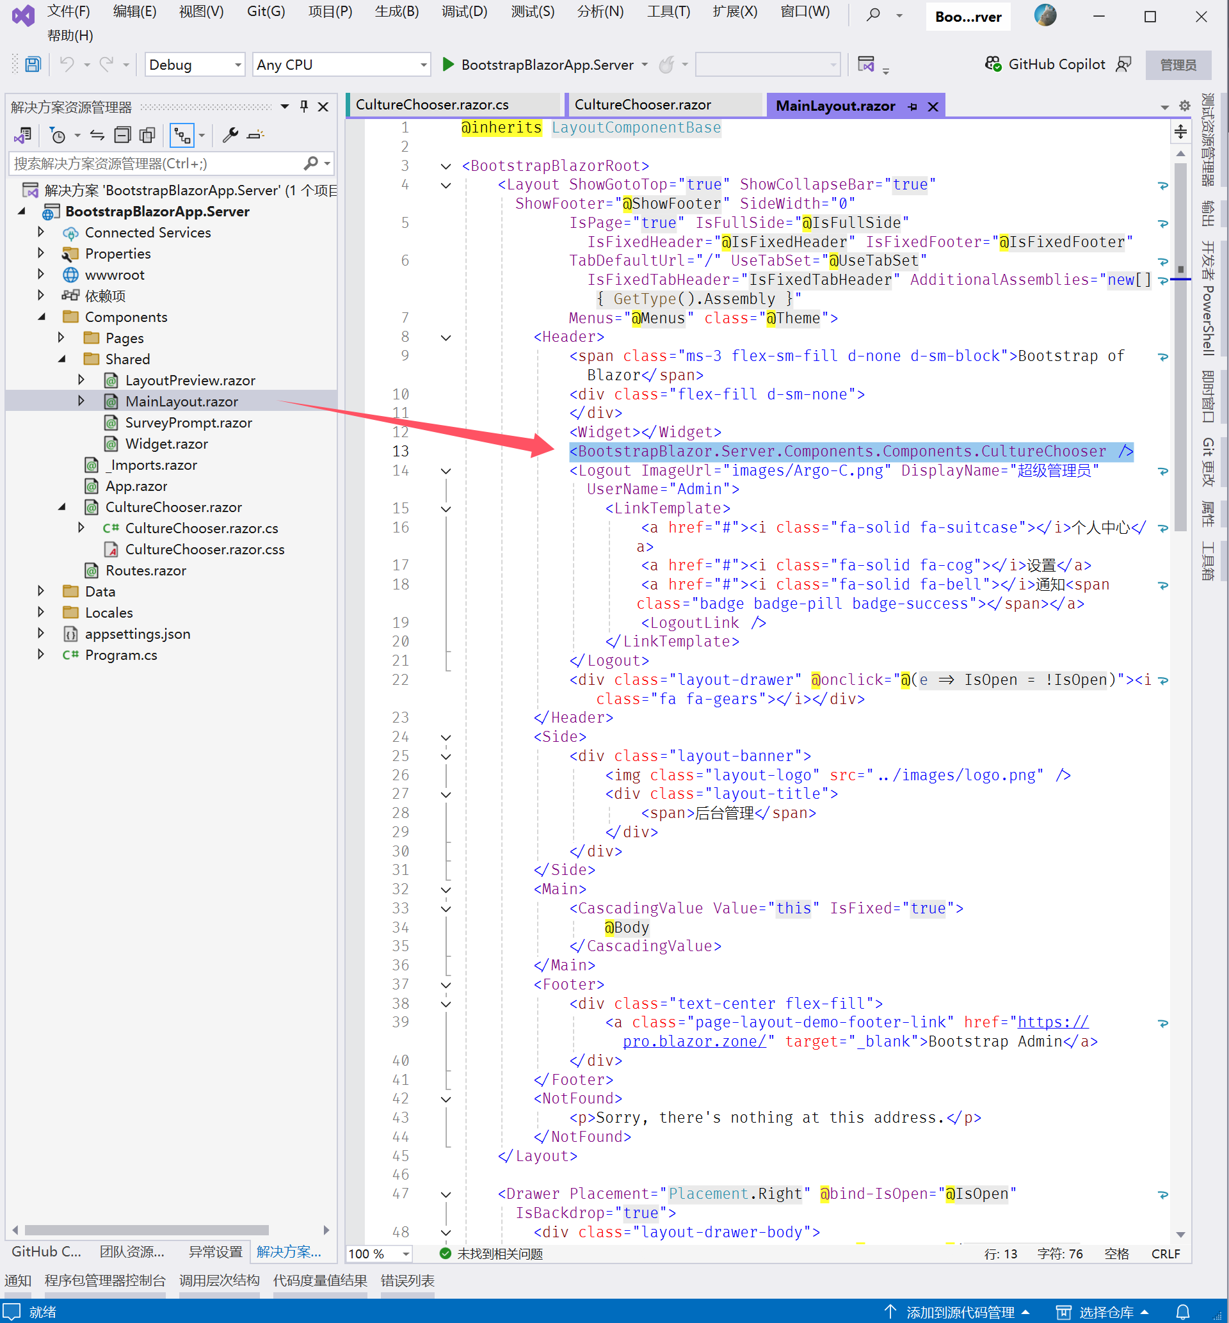Collapse the Header tag code fold
This screenshot has width=1229, height=1323.
pyautogui.click(x=446, y=338)
